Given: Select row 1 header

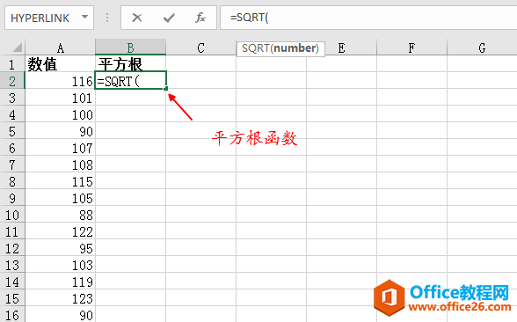Looking at the screenshot, I should [12, 64].
